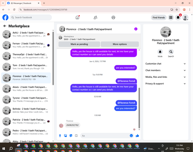Screen dimensions: 193x152
Task: Go back in browser
Action: [3, 10]
